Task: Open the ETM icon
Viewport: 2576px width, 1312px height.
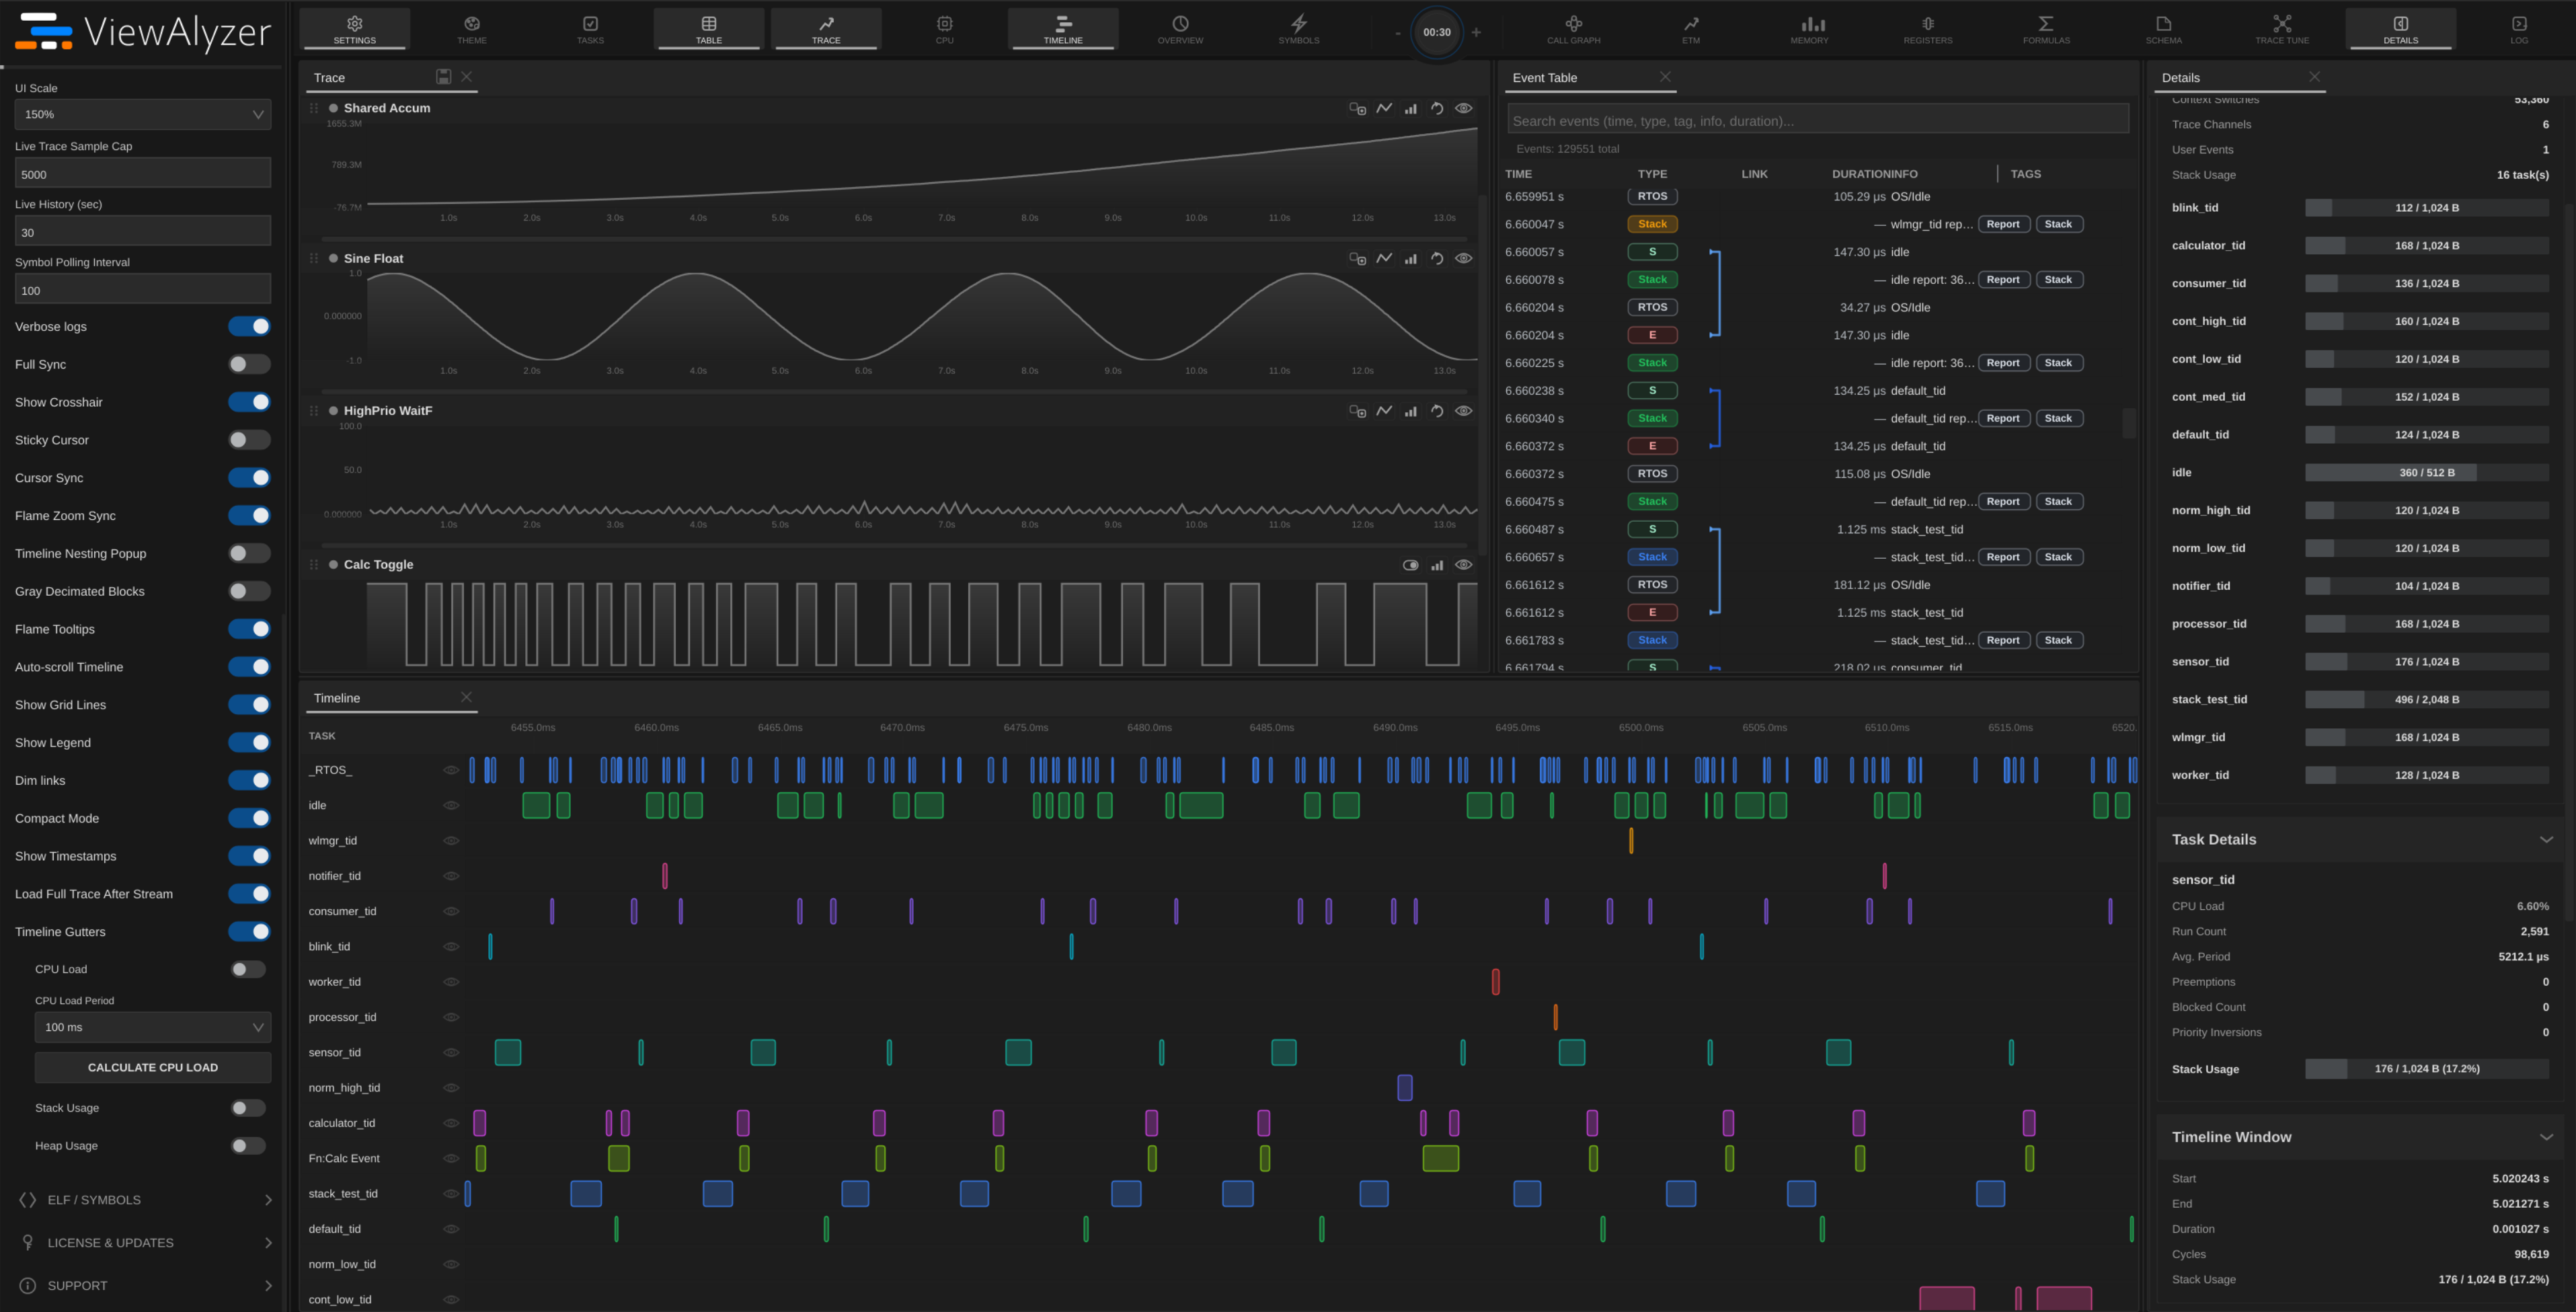Action: coord(1691,28)
